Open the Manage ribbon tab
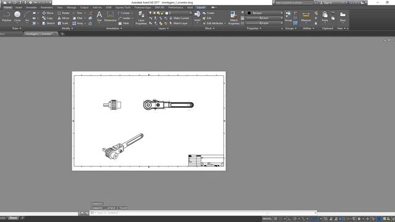The width and height of the screenshot is (395, 222). 72,7
